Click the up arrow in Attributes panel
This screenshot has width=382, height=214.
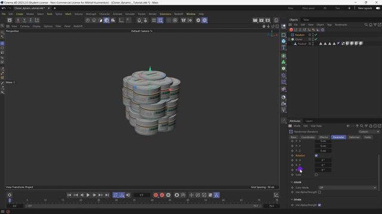(357, 126)
